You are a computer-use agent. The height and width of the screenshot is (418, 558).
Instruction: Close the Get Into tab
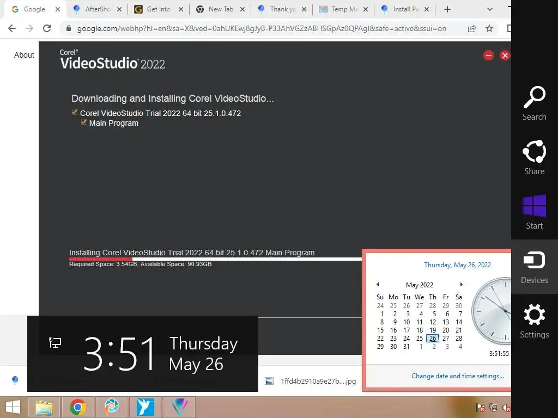(181, 9)
